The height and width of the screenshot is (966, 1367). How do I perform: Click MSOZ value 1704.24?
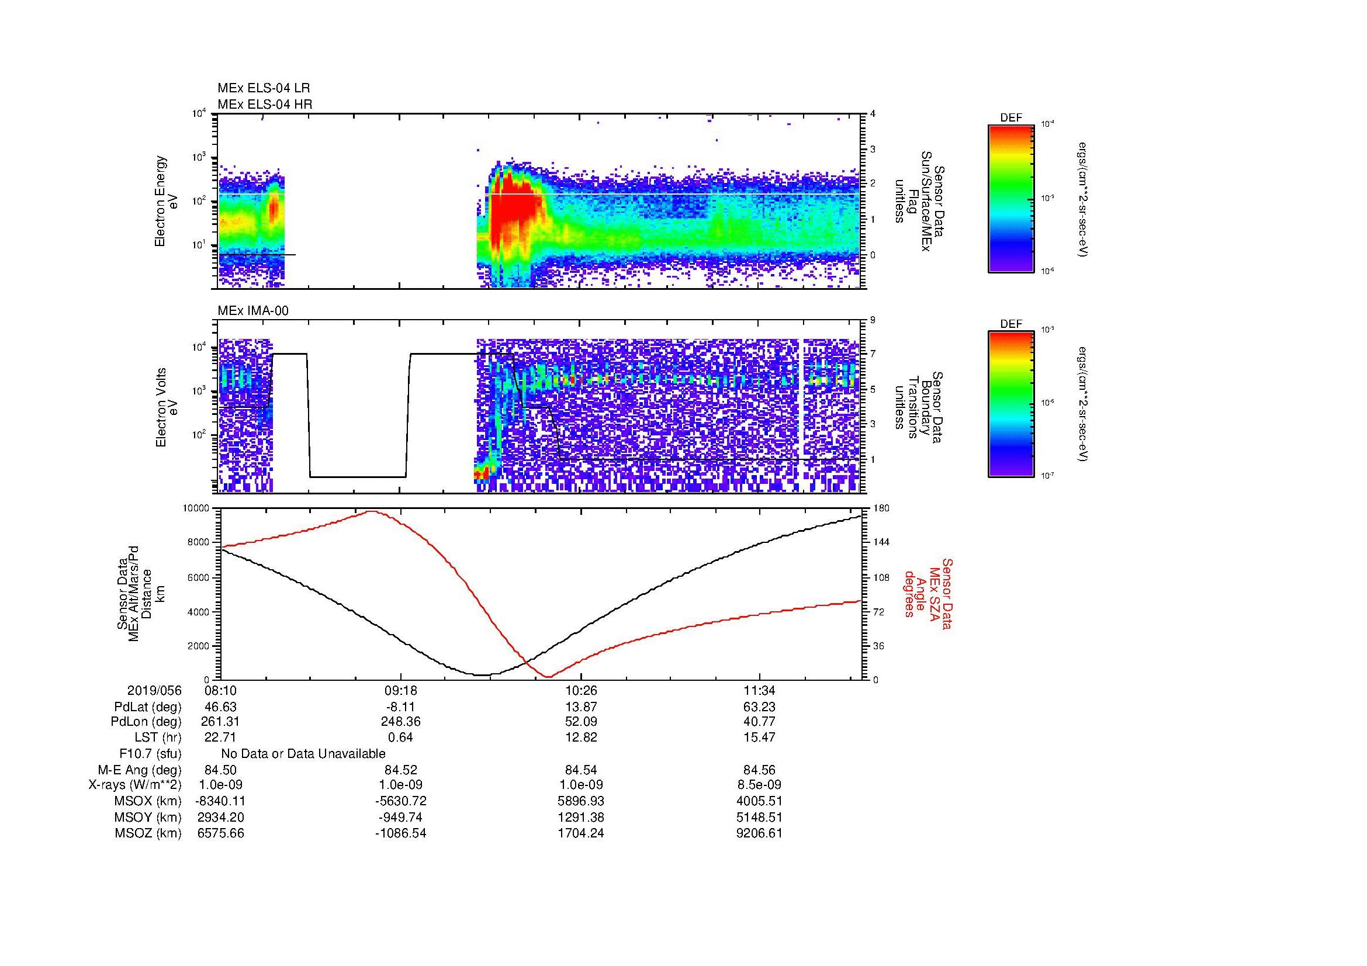(581, 833)
